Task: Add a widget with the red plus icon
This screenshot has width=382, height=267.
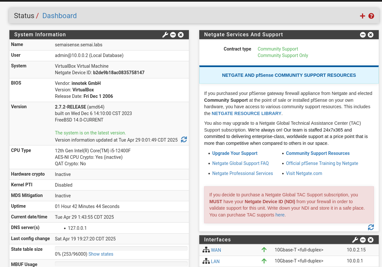Action: coord(363,16)
